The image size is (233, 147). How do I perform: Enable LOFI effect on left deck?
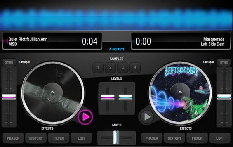81,138
